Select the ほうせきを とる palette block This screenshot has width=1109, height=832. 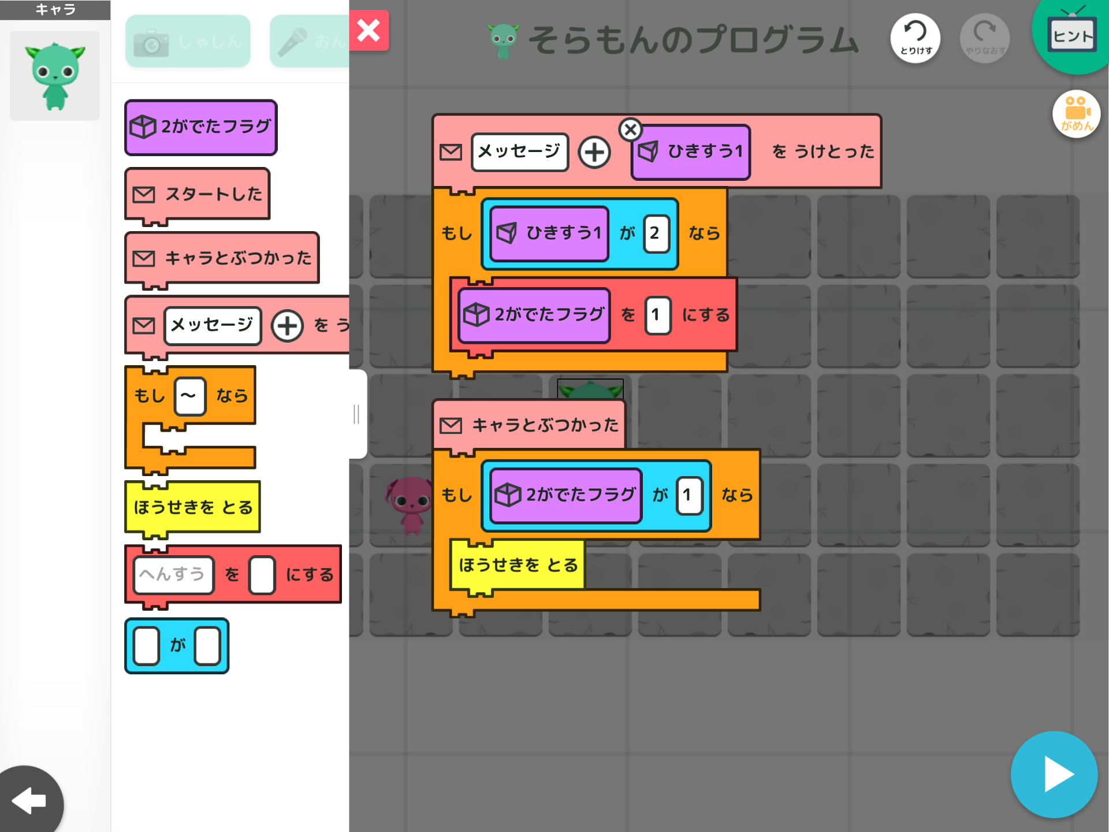(192, 507)
